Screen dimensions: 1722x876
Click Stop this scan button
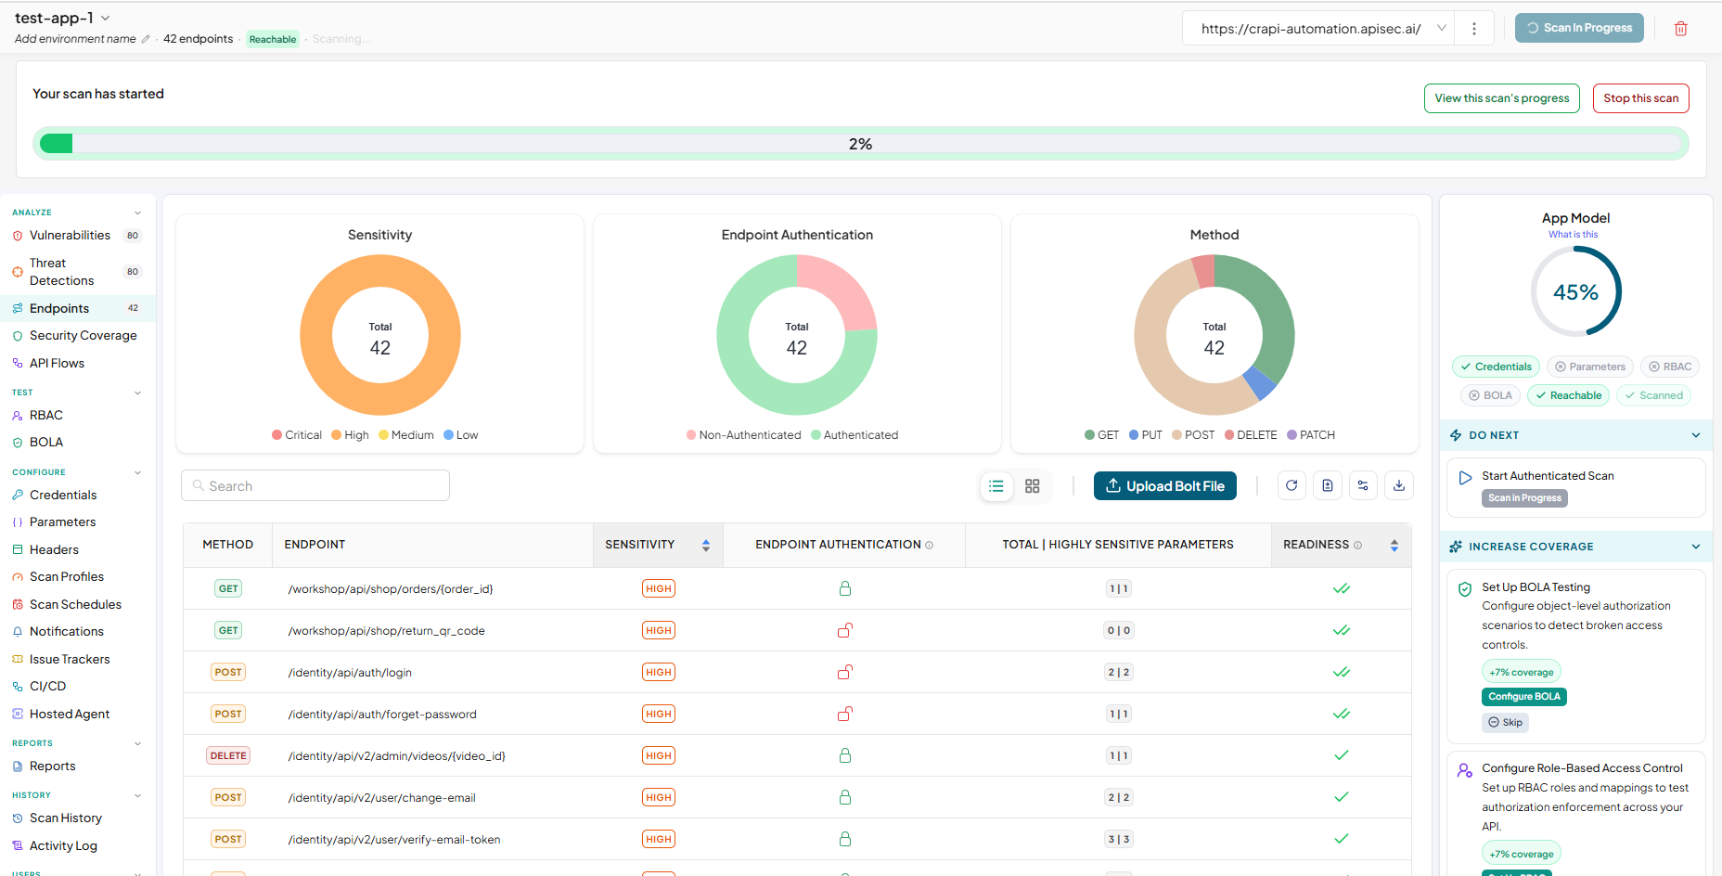pos(1640,98)
